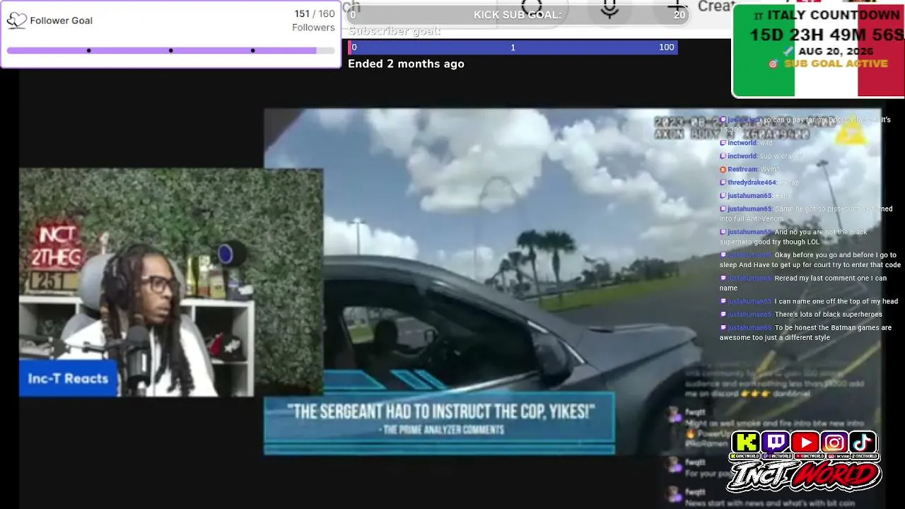This screenshot has width=905, height=509.
Task: Click the target icon beside SUB GOAL ACTIVE
Action: coord(773,64)
